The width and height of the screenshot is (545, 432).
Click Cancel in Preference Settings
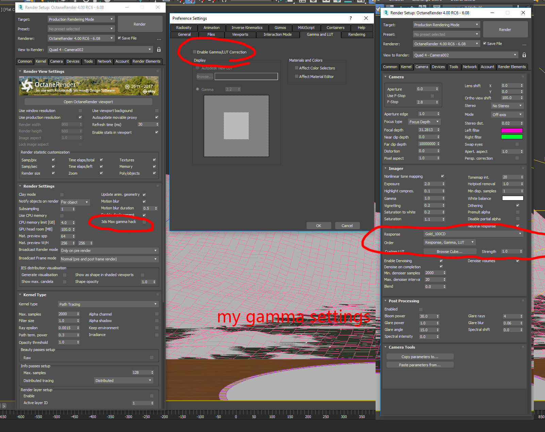pyautogui.click(x=347, y=226)
